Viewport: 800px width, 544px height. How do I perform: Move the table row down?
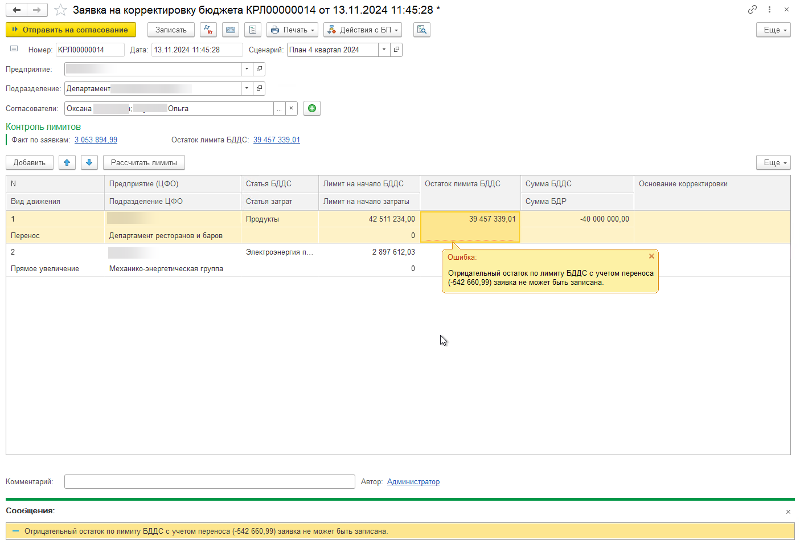click(89, 162)
